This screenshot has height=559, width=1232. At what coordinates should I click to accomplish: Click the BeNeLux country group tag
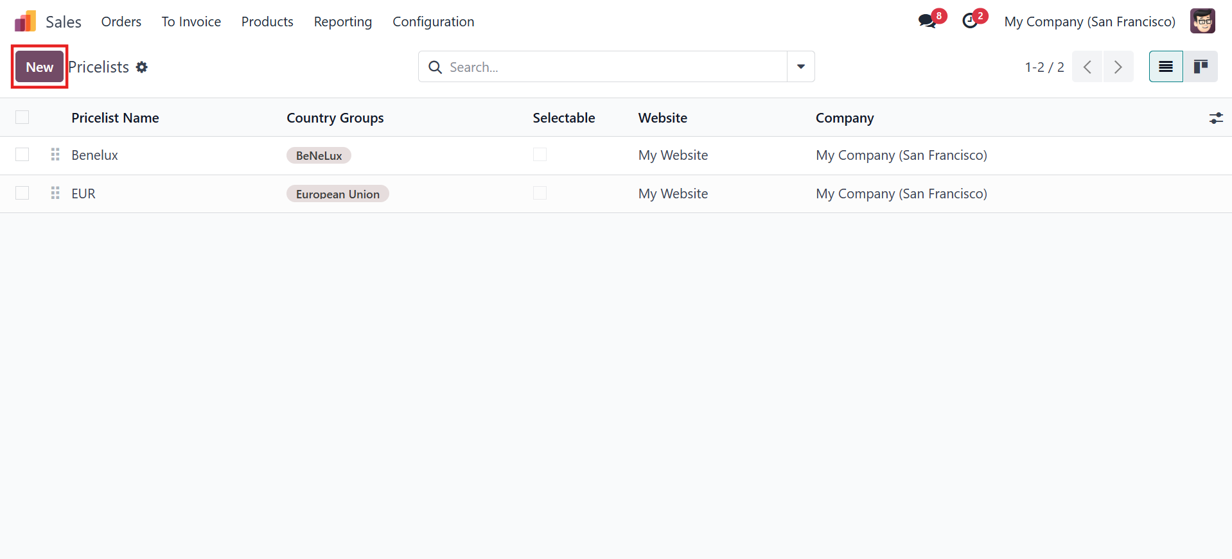point(319,155)
